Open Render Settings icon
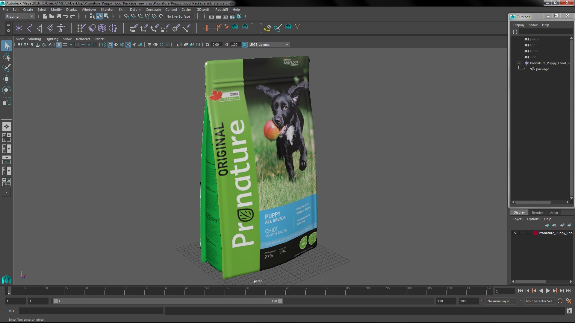Screen dimensions: 575x323 point(232,16)
